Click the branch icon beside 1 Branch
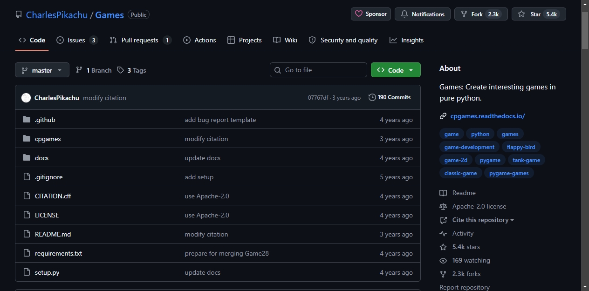 click(x=79, y=70)
